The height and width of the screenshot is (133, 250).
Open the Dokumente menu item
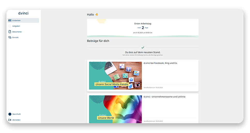pos(23,32)
